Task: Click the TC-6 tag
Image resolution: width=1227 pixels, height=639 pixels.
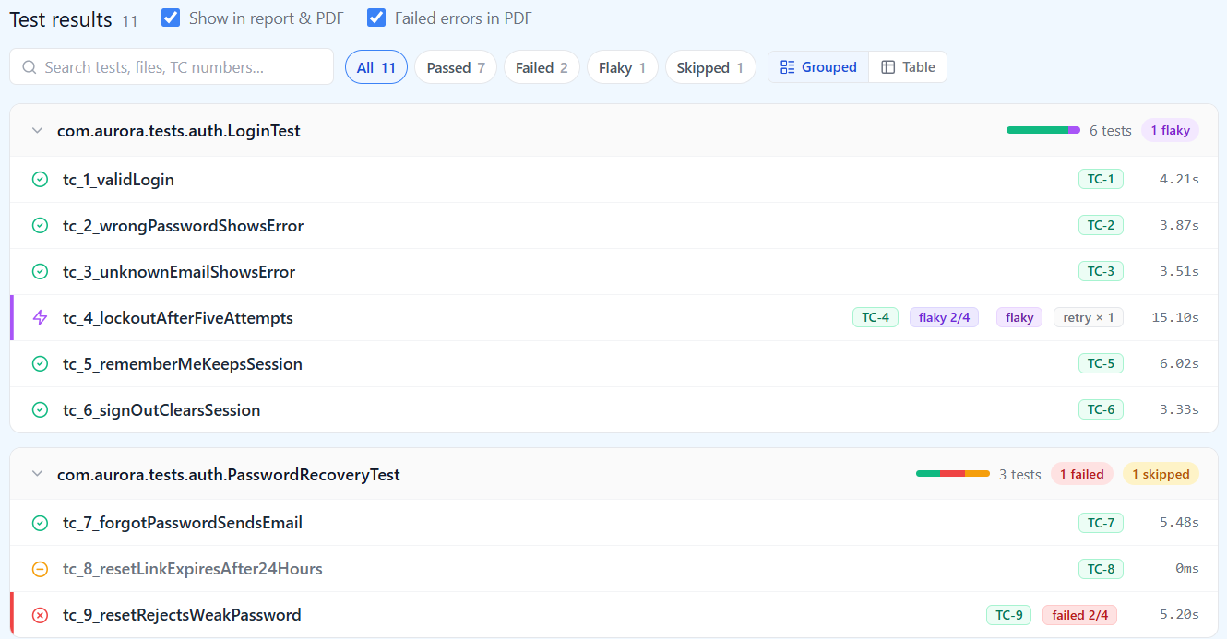Action: (x=1101, y=410)
